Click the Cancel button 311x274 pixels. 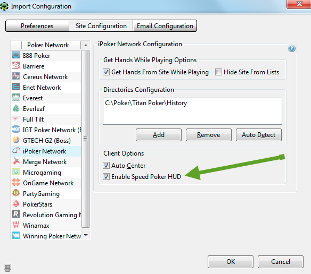pos(281,262)
